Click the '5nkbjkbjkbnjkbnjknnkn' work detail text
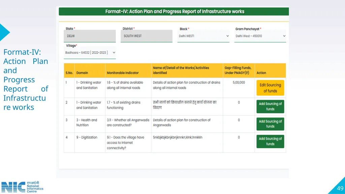The image size is (345, 194). coord(178,137)
